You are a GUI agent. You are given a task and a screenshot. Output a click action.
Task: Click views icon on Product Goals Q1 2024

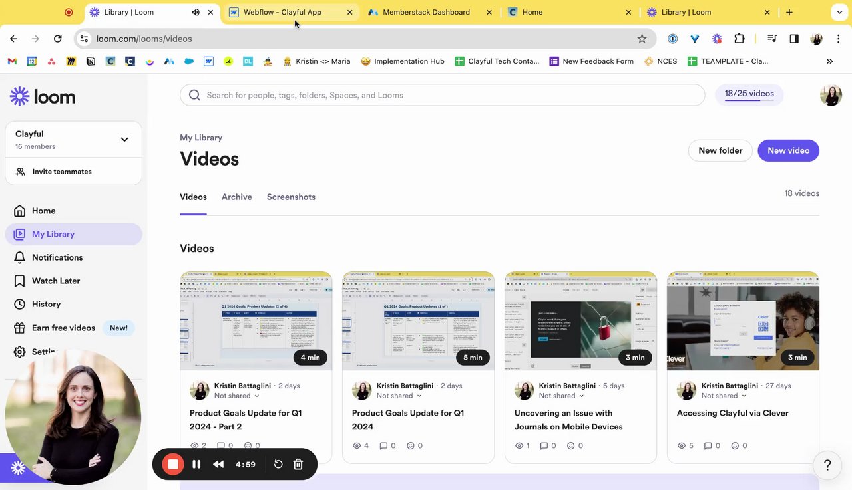click(x=357, y=445)
